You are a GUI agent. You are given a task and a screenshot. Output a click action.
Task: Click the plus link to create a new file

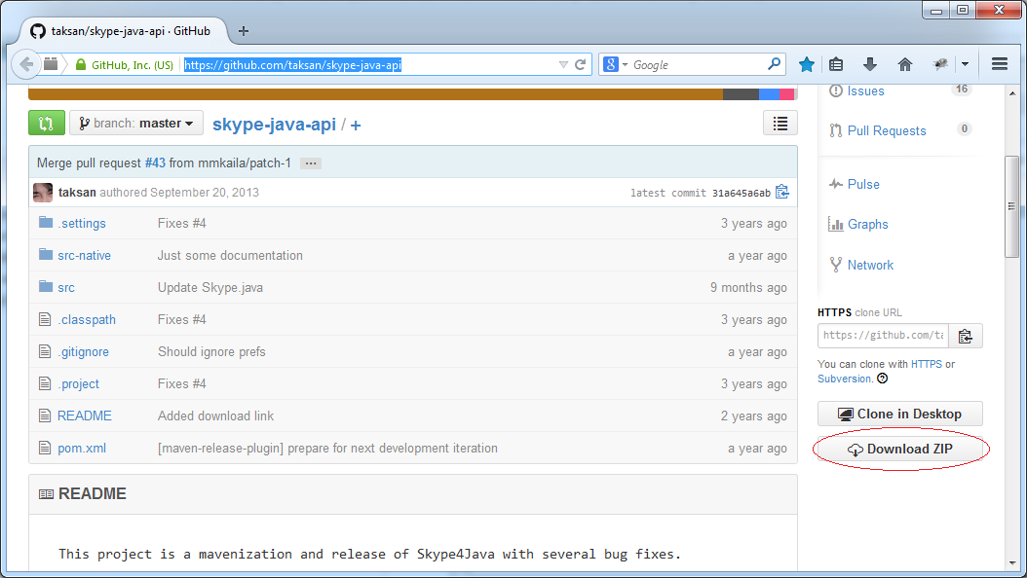point(356,125)
